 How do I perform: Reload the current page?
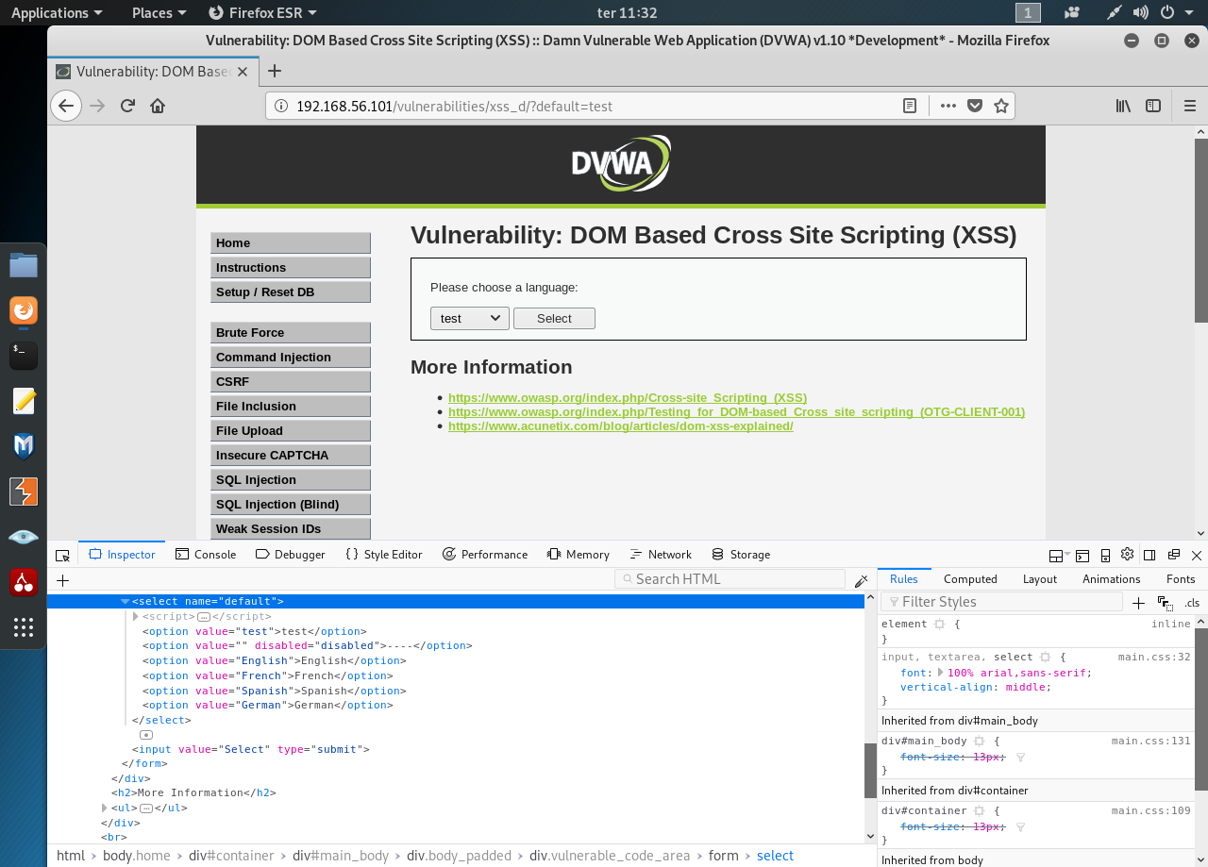pyautogui.click(x=127, y=106)
